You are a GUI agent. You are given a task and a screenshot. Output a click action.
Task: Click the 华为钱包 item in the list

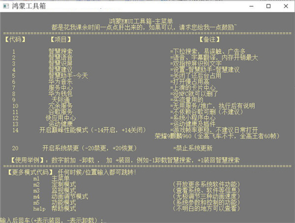(60, 93)
